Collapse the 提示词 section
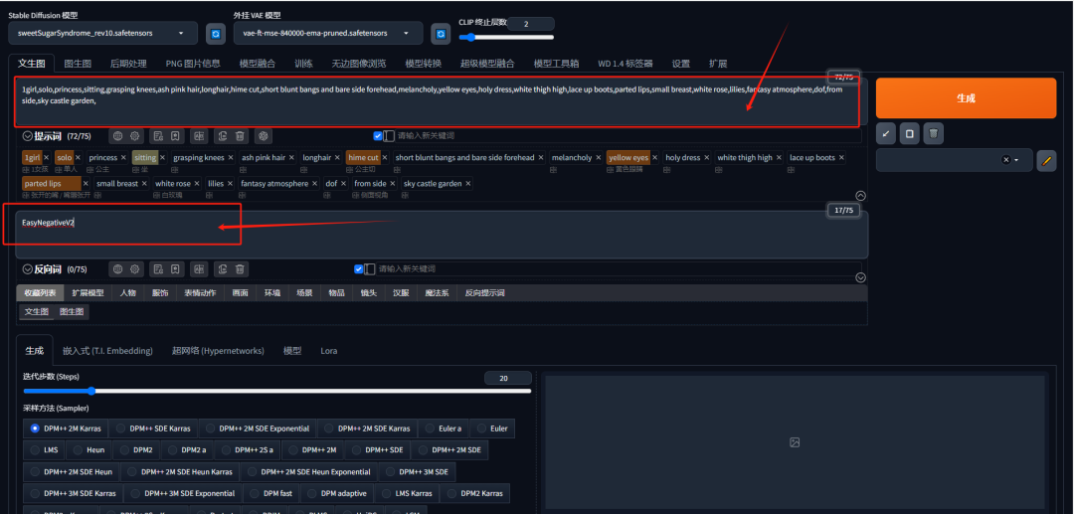This screenshot has width=1074, height=514. pyautogui.click(x=28, y=135)
